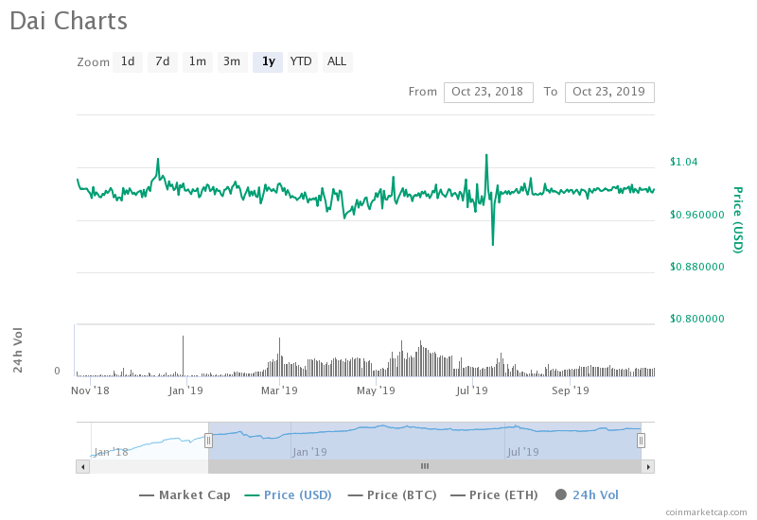Toggle the 24h Vol legend circle
This screenshot has width=757, height=520.
(x=560, y=494)
